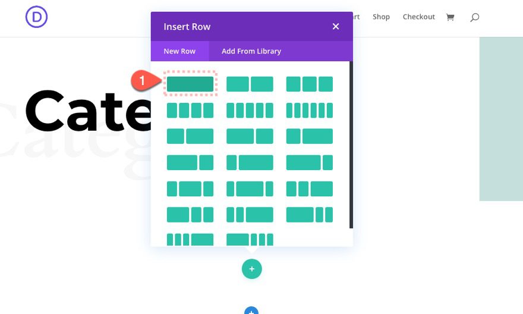Switch to the New Row tab
The height and width of the screenshot is (314, 523).
click(179, 51)
